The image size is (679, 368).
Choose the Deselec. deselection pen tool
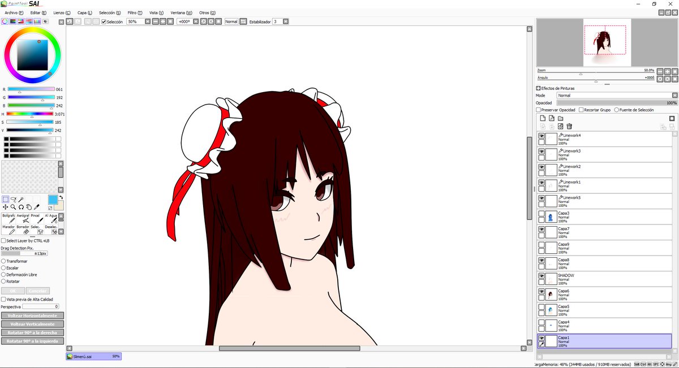pyautogui.click(x=51, y=229)
